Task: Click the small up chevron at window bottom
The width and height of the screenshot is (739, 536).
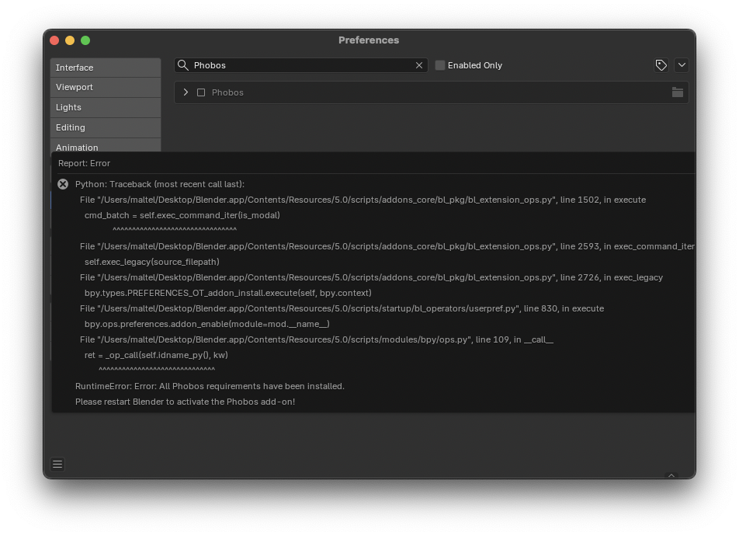Action: (x=671, y=475)
